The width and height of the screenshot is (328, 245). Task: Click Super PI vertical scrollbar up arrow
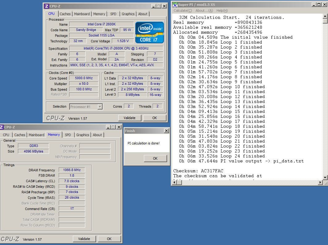click(325, 16)
